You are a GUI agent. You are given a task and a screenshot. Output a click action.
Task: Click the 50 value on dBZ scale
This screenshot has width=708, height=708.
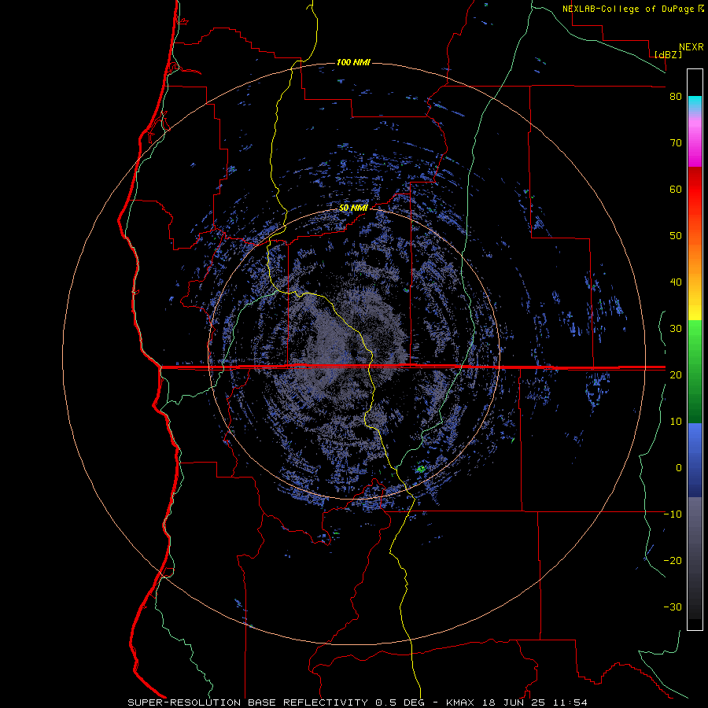tap(676, 236)
